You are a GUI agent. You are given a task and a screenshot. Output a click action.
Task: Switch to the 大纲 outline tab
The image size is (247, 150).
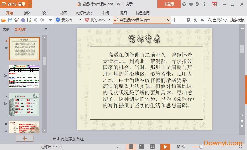tap(6, 29)
